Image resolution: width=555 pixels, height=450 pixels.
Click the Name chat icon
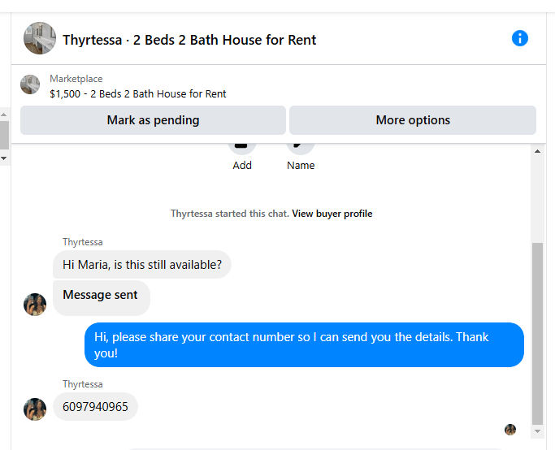(301, 146)
